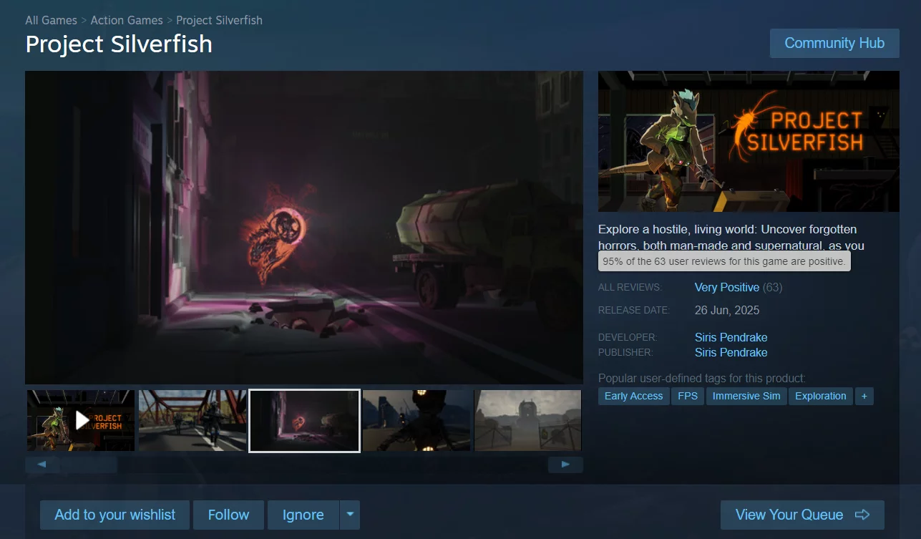Screen dimensions: 921x539
Task: Open publisher Siris Pendrake page
Action: (731, 352)
